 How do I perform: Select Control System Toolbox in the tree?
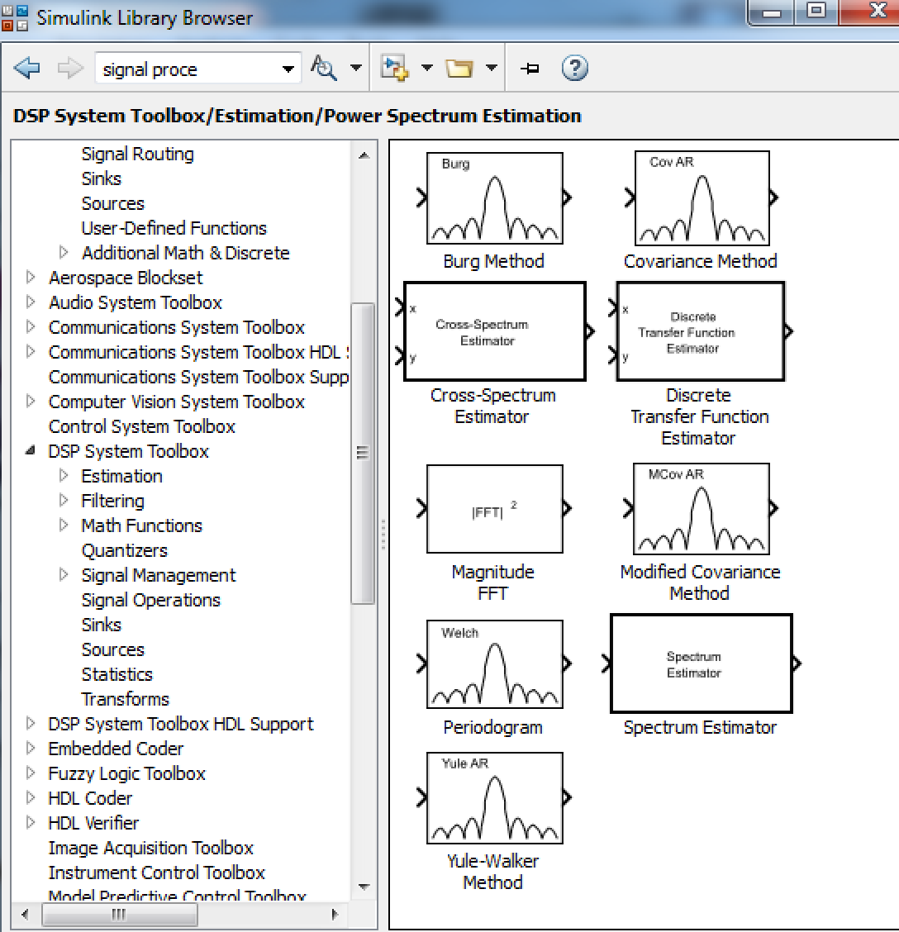click(142, 427)
